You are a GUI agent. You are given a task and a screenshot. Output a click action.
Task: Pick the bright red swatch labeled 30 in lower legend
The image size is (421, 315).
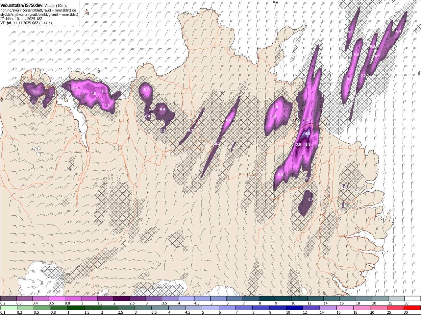(x=413, y=308)
